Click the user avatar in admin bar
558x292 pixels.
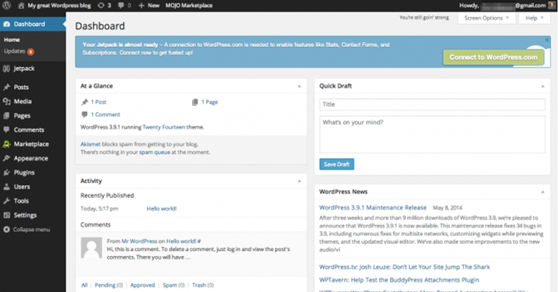552,6
